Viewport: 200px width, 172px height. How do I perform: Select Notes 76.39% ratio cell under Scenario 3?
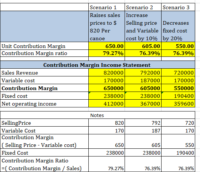[178, 164]
